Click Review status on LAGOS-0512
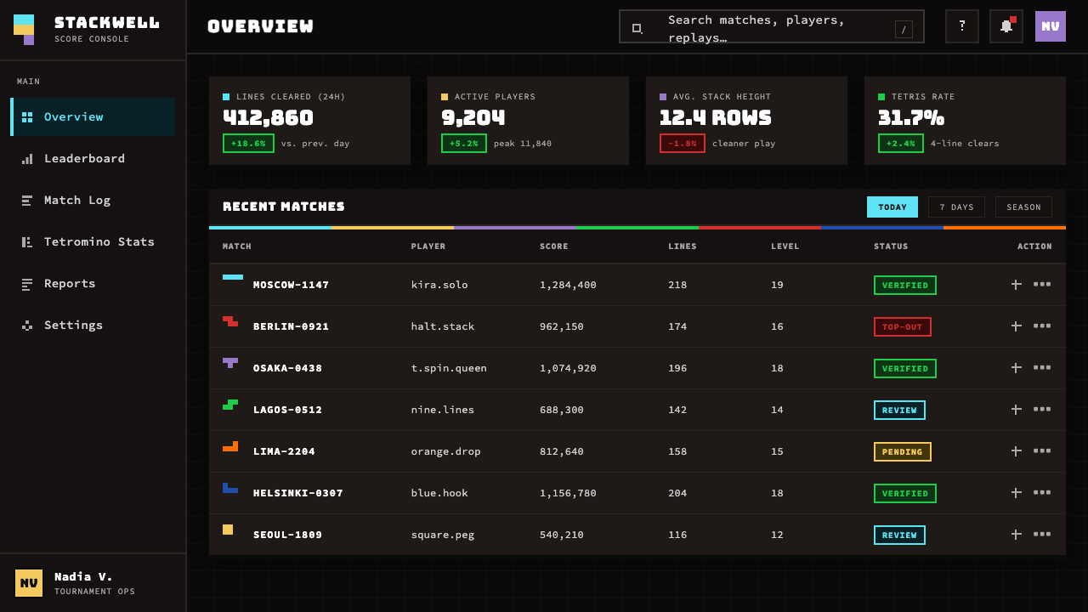 pos(899,410)
